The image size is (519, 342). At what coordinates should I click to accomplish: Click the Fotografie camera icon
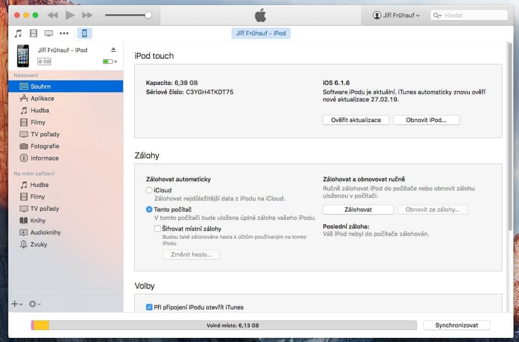tap(24, 146)
